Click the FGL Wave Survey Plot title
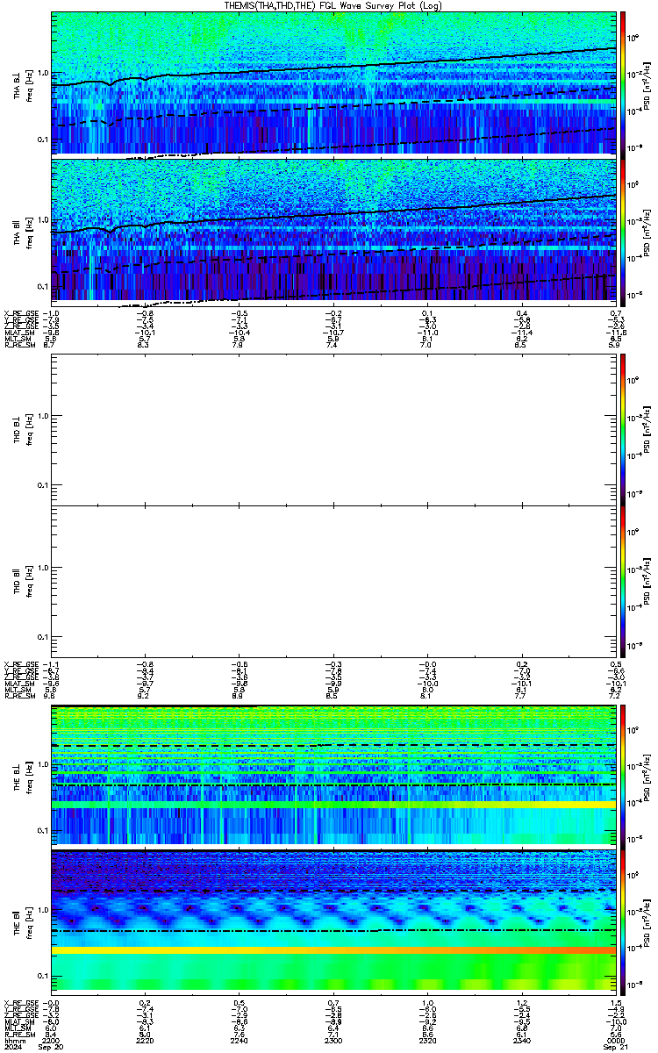Image resolution: width=658 pixels, height=1053 pixels. click(333, 5)
